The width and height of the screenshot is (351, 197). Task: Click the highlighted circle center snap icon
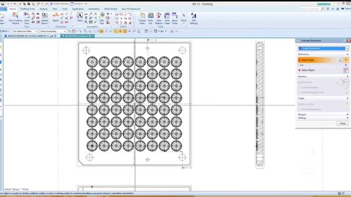[x=125, y=32]
